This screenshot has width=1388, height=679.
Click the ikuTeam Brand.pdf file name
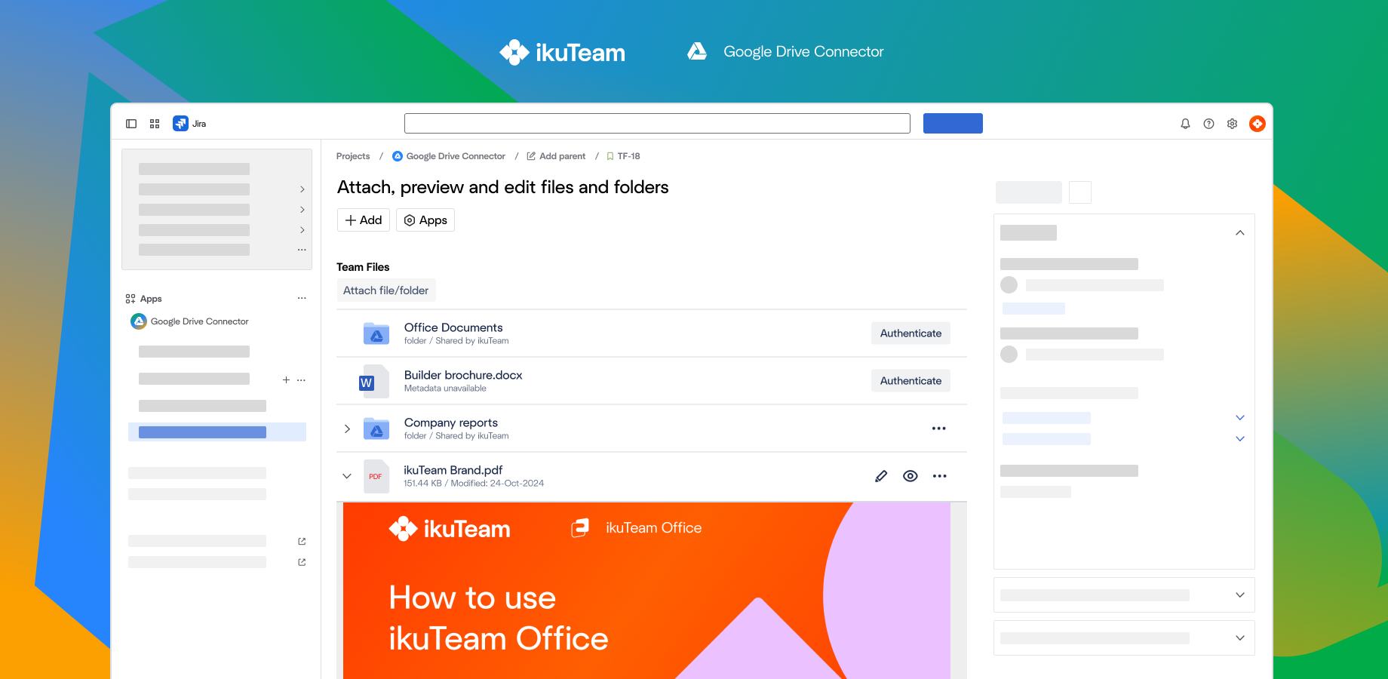pos(453,470)
